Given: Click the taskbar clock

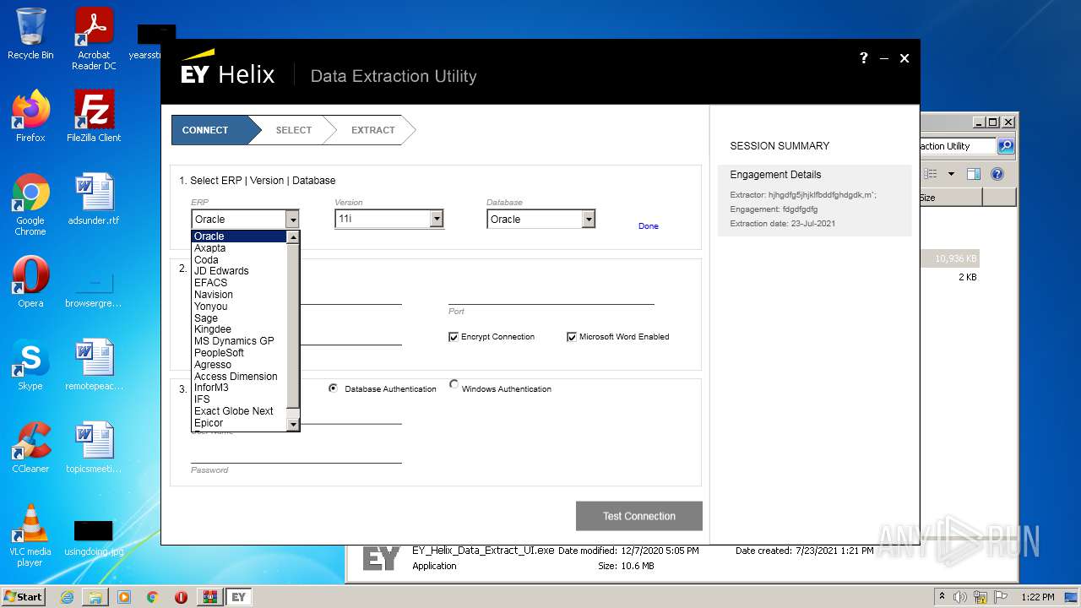Looking at the screenshot, I should [x=1037, y=597].
